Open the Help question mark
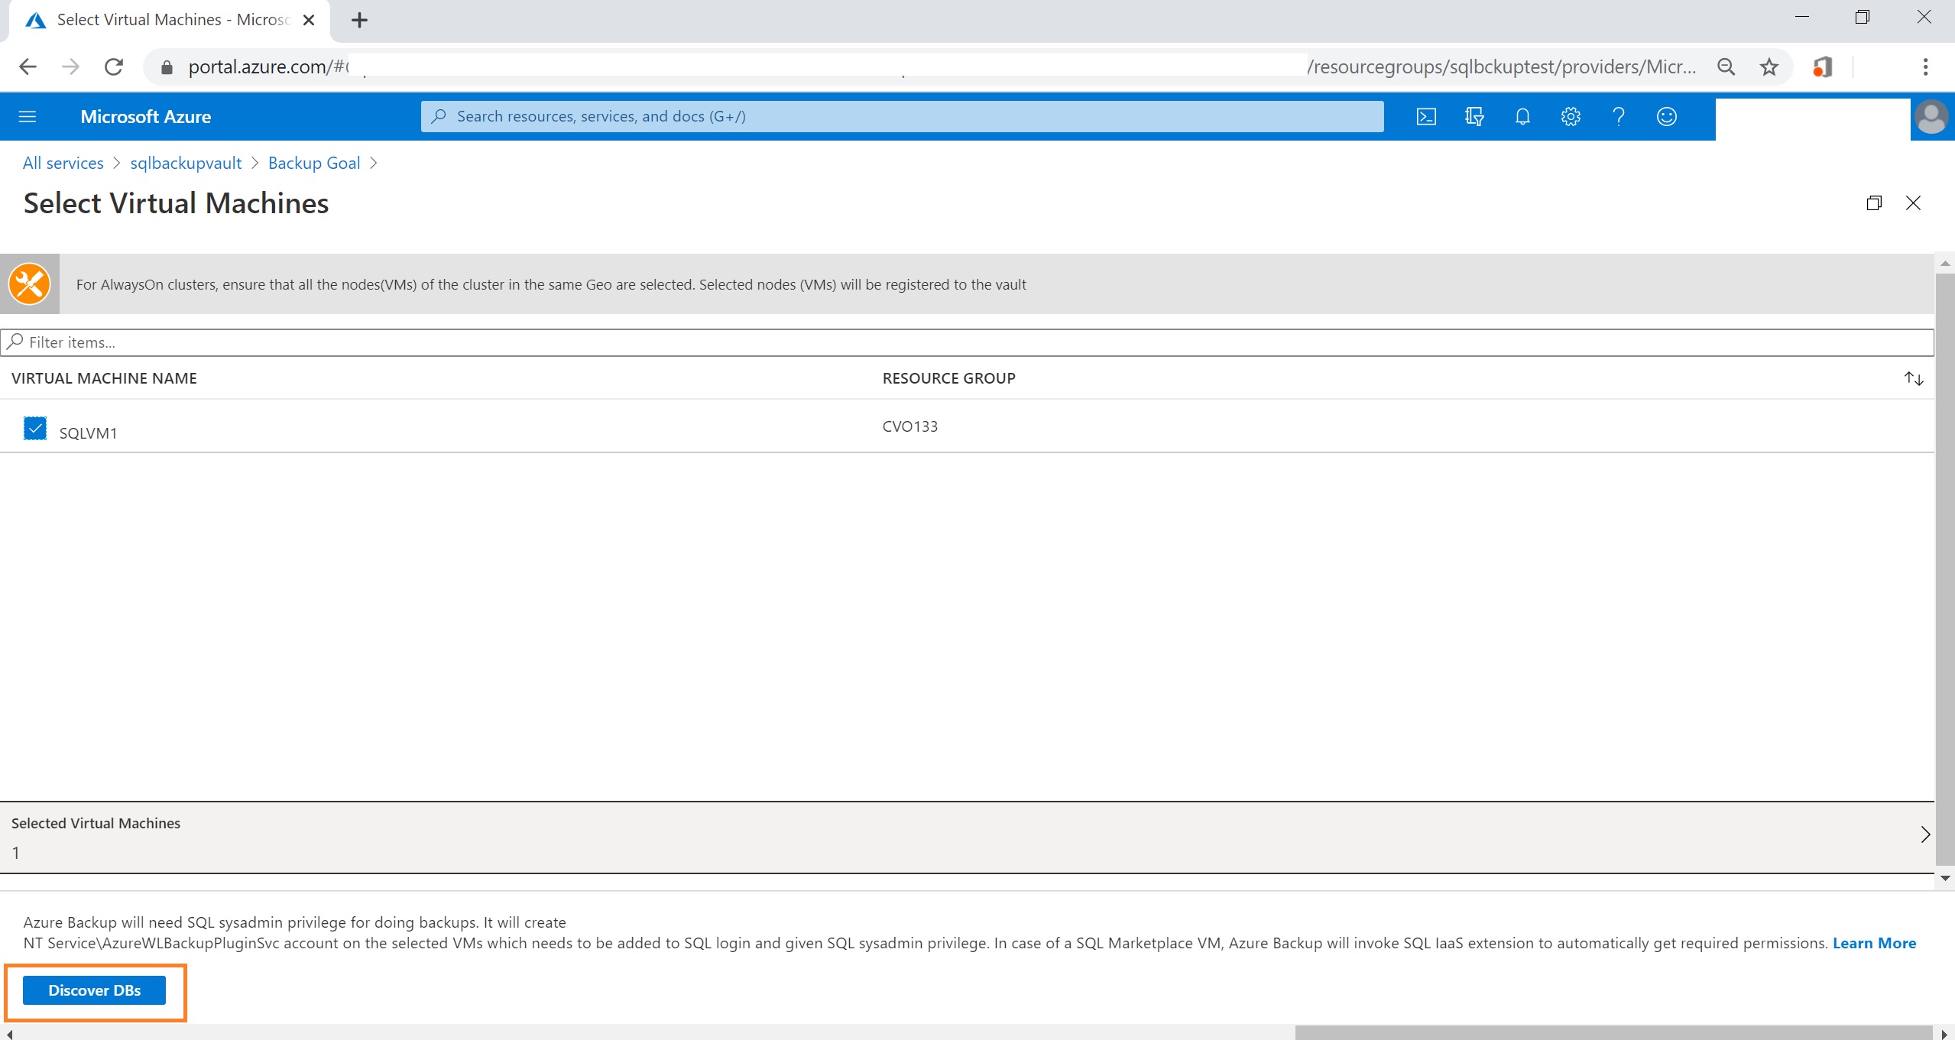This screenshot has height=1040, width=1955. (1619, 116)
